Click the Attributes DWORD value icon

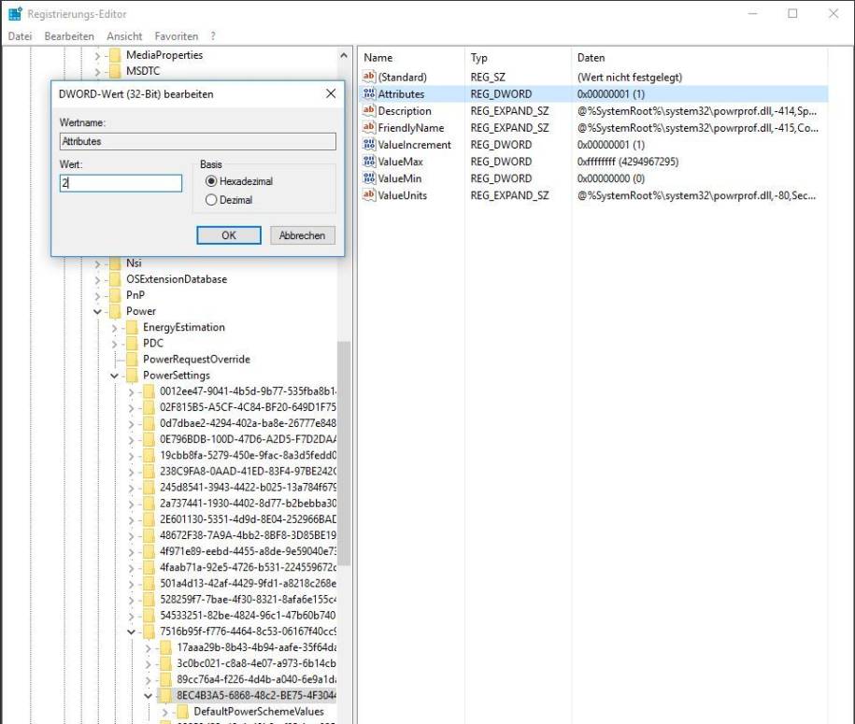coord(368,94)
